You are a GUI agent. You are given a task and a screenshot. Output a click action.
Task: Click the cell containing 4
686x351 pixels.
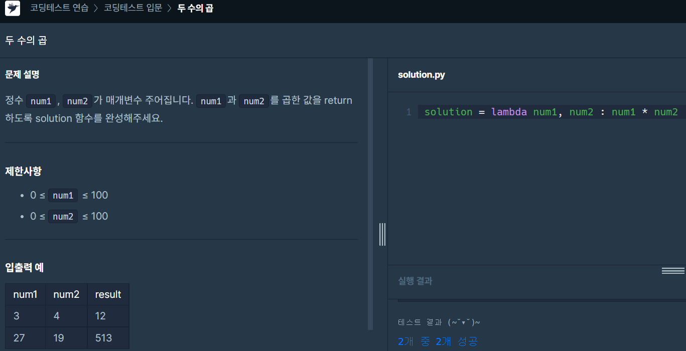66,316
